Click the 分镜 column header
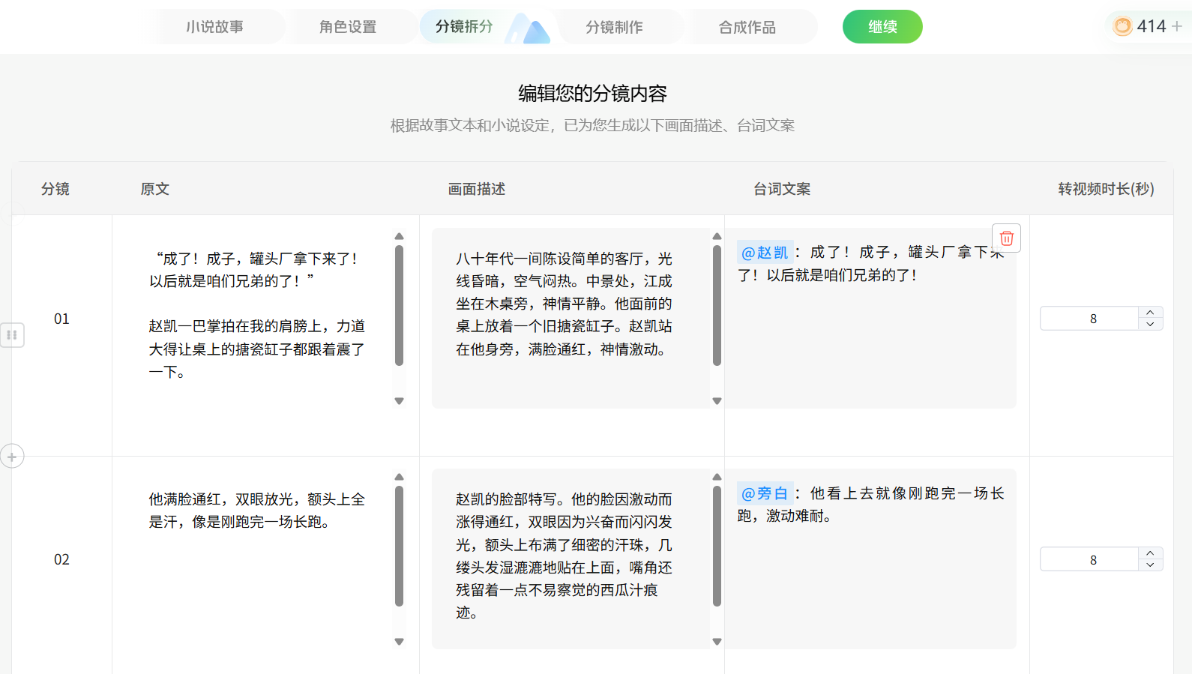 point(55,189)
